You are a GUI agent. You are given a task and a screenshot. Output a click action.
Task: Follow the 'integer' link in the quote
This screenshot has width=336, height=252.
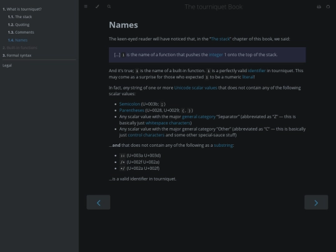(x=216, y=55)
